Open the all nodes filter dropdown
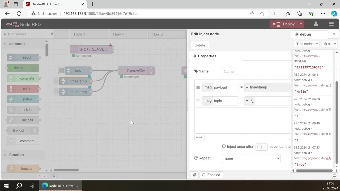This screenshot has width=340, height=191. (307, 44)
